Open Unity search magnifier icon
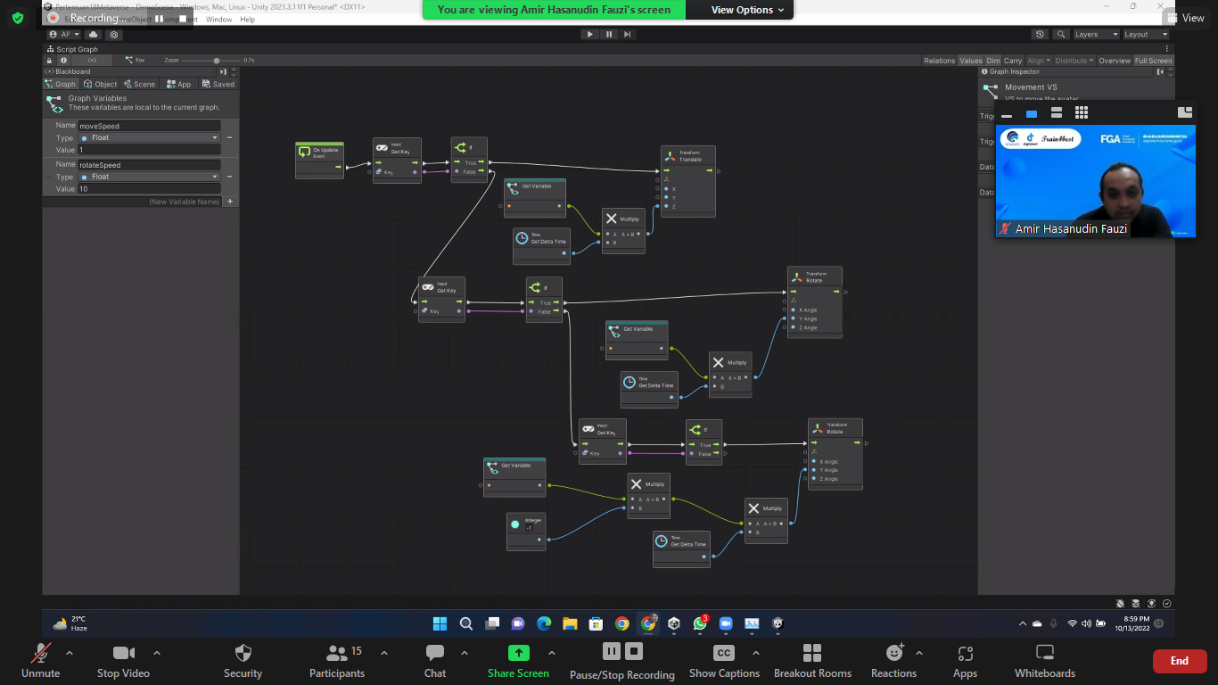The width and height of the screenshot is (1218, 685). point(1061,35)
